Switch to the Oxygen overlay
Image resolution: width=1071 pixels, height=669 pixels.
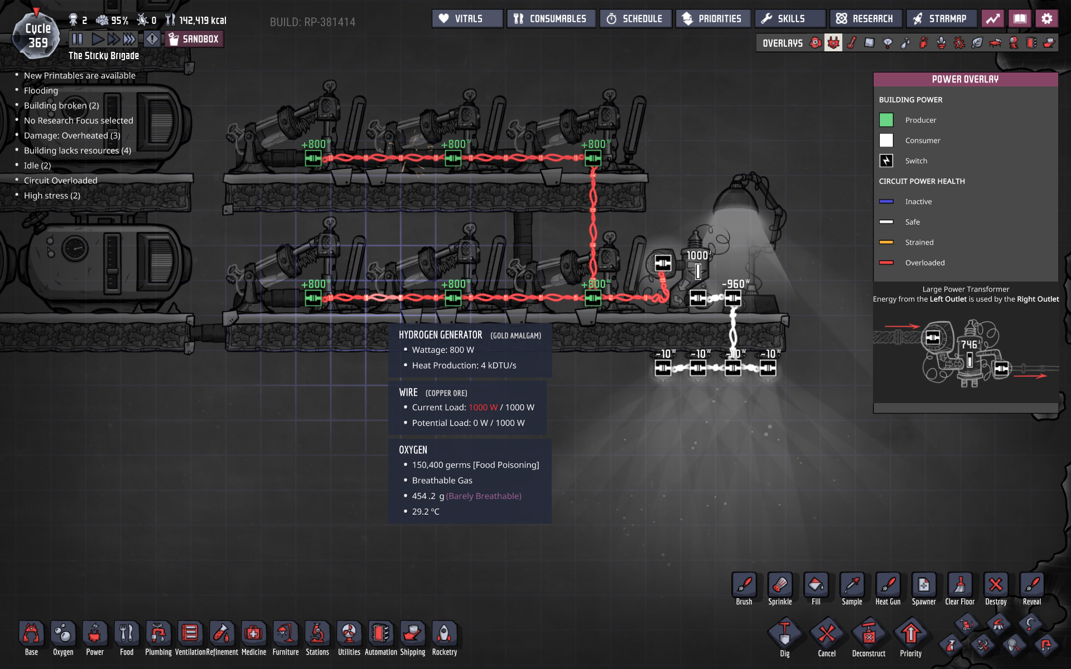pyautogui.click(x=816, y=43)
